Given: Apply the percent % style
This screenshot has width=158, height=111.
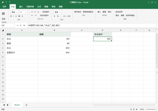Looking at the screenshot, I should (x=58, y=16).
